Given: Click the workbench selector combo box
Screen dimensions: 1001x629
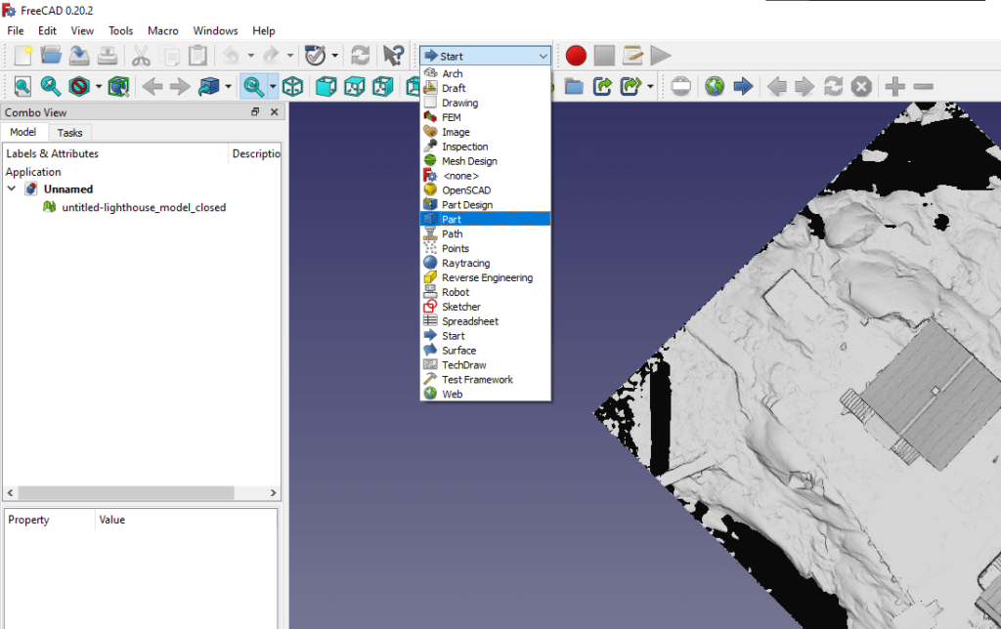Looking at the screenshot, I should (486, 56).
